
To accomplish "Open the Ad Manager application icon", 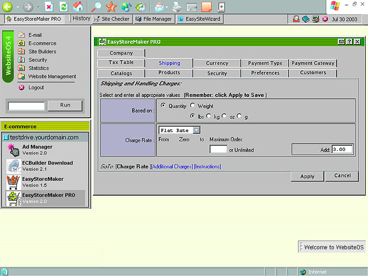I will click(13, 150).
